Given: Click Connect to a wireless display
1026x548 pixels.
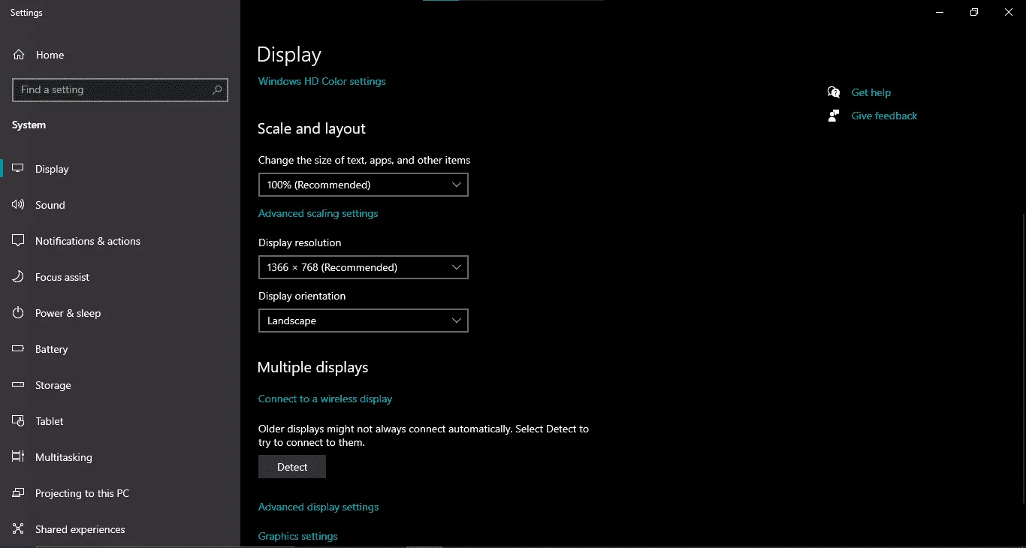Looking at the screenshot, I should tap(325, 399).
